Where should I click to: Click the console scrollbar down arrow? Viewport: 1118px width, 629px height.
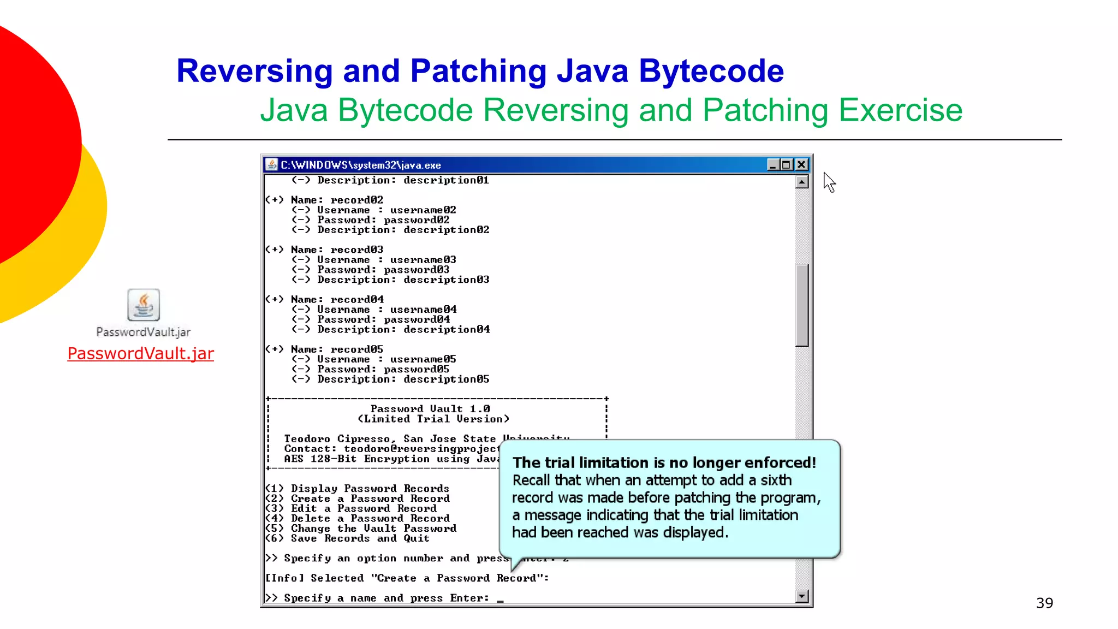click(x=801, y=596)
